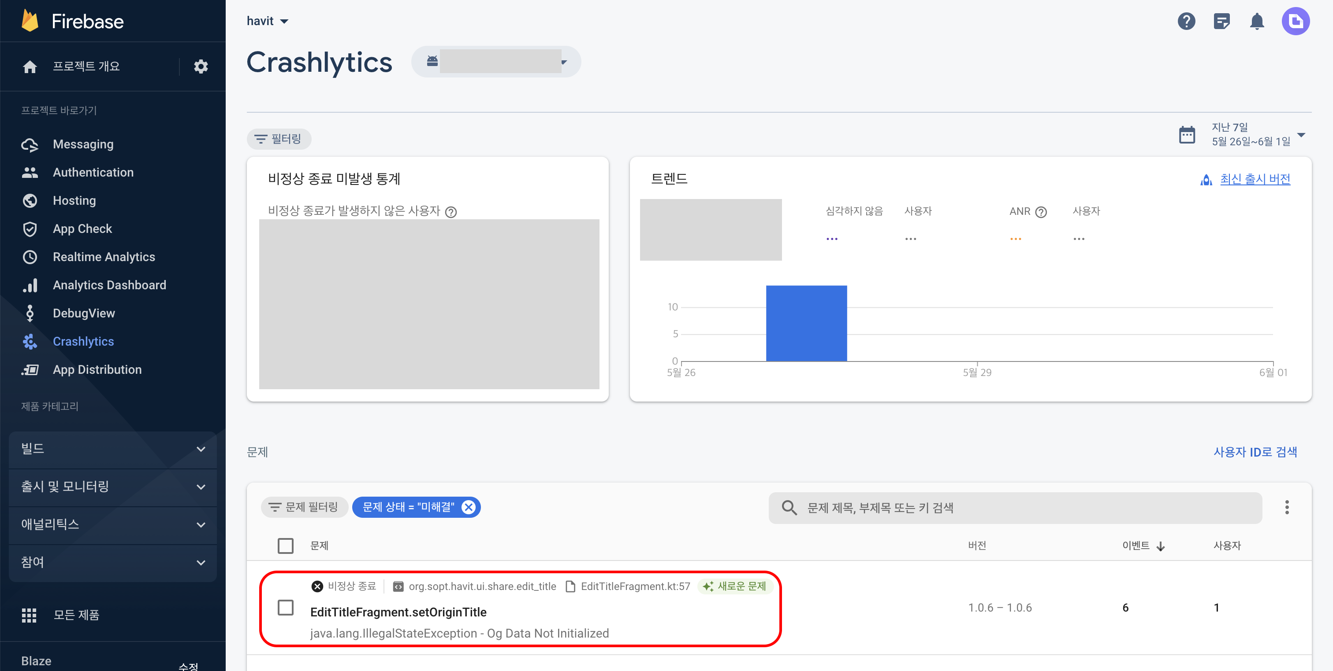Focus the issue title search field
Screen dimensions: 1333x671
(1015, 508)
